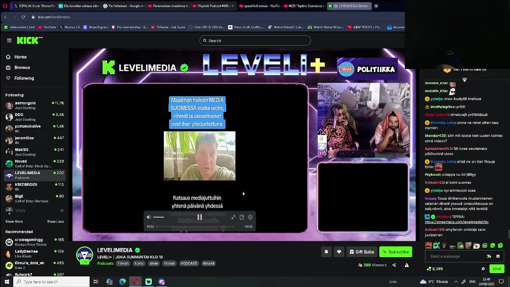Image resolution: width=510 pixels, height=287 pixels.
Task: Pause the video playback
Action: (x=200, y=217)
